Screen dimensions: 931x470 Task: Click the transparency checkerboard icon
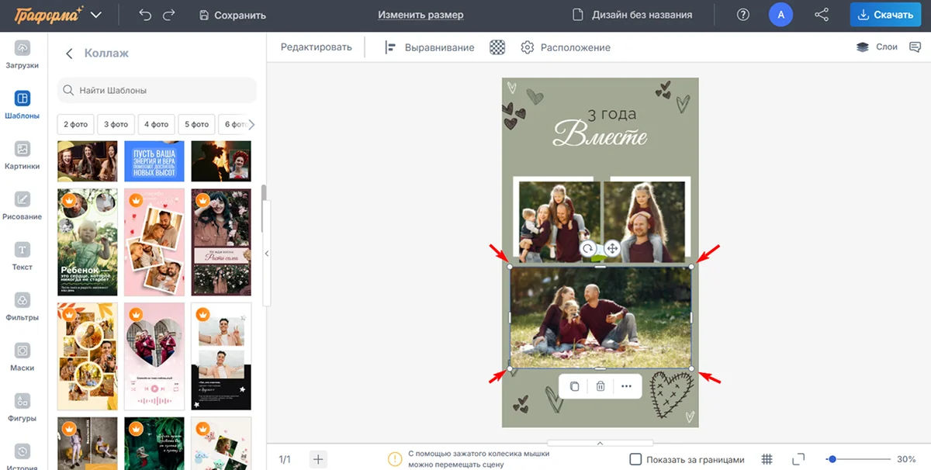pyautogui.click(x=497, y=47)
